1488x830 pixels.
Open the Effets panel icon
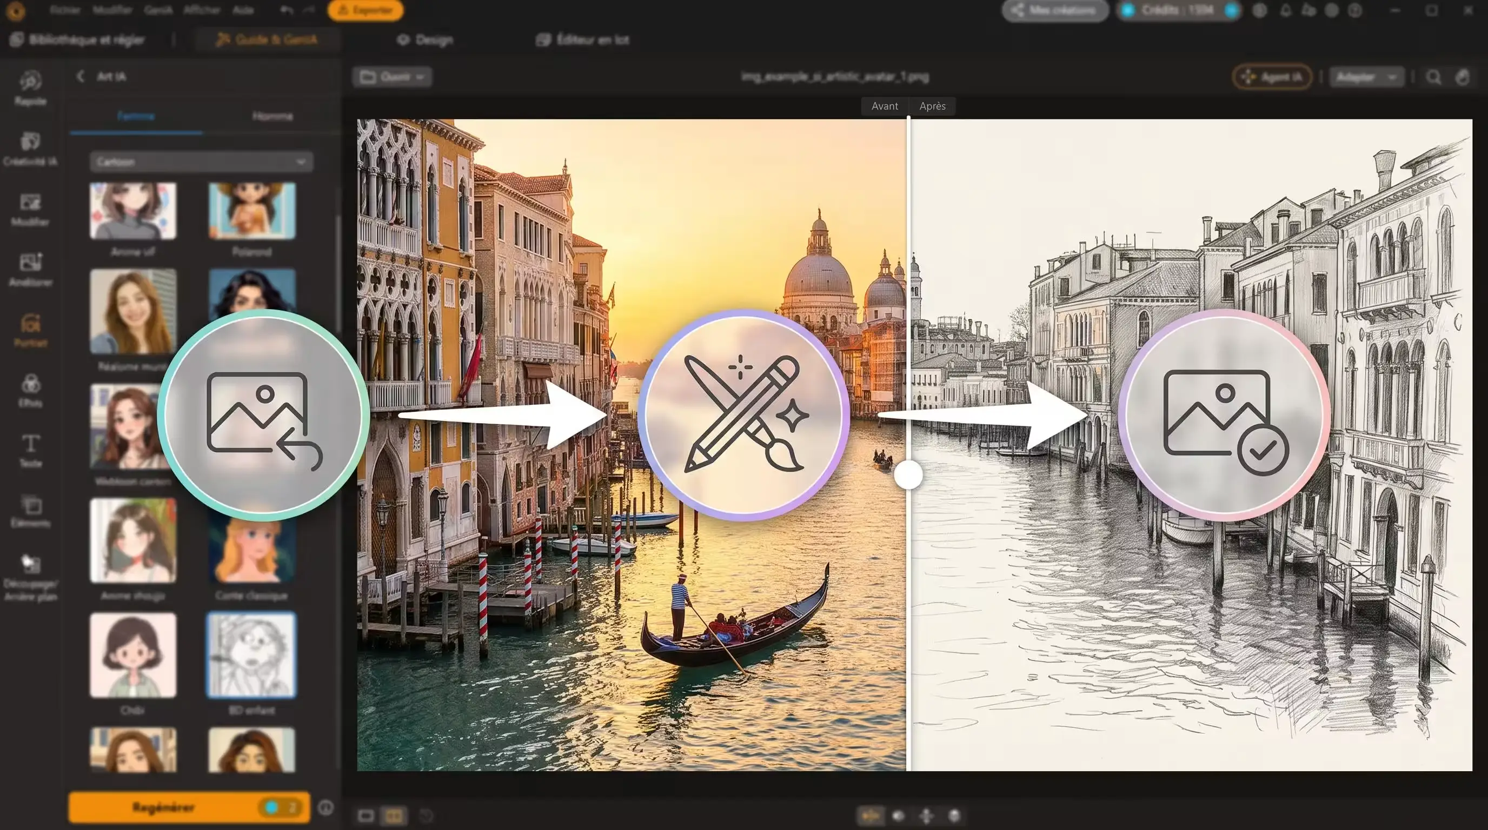(31, 390)
